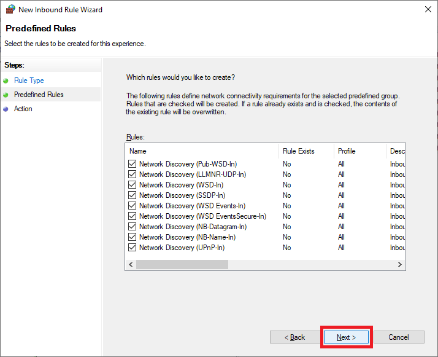Click the horizontal scrollbar right arrow
438x357 pixels.
(x=399, y=264)
